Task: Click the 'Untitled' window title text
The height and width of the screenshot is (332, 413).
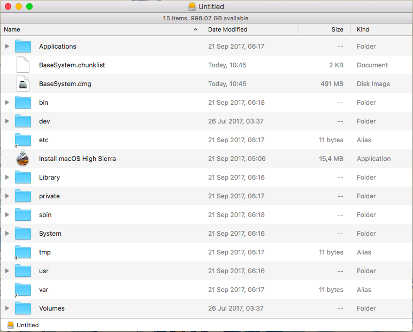Action: click(x=211, y=6)
